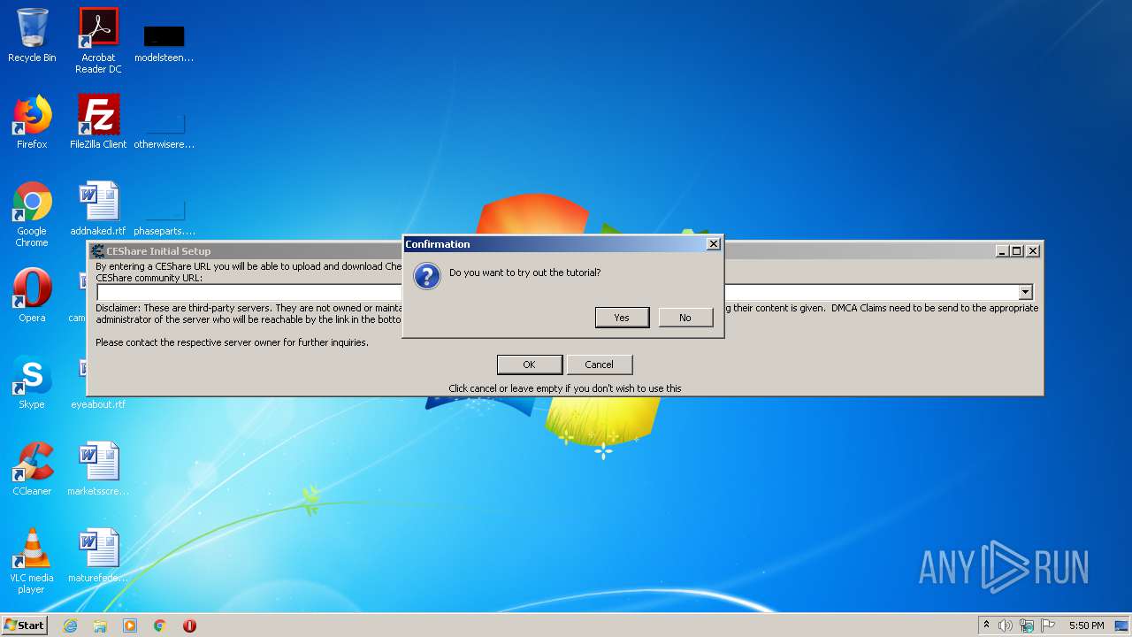Click OK in CEShare Initial Setup
This screenshot has width=1132, height=637.
(529, 365)
